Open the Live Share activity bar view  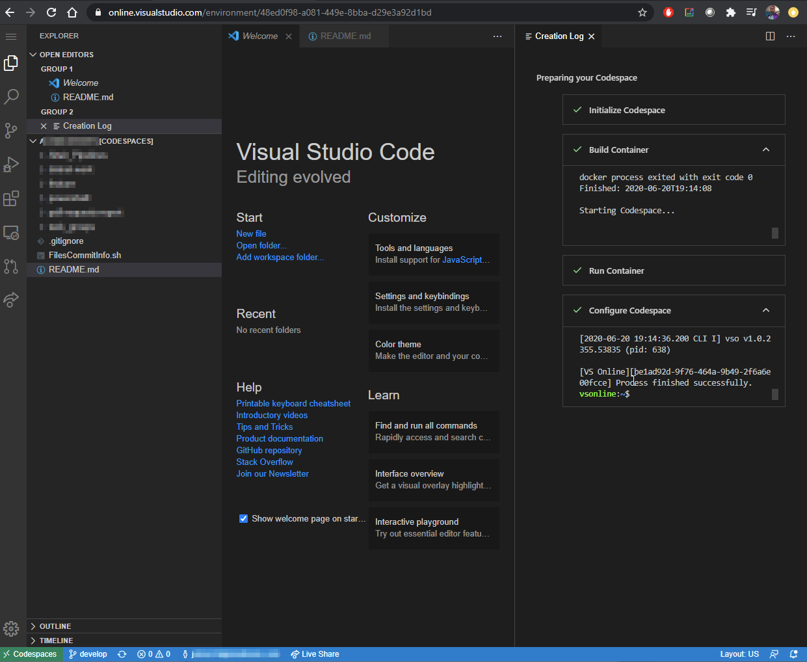pyautogui.click(x=11, y=300)
